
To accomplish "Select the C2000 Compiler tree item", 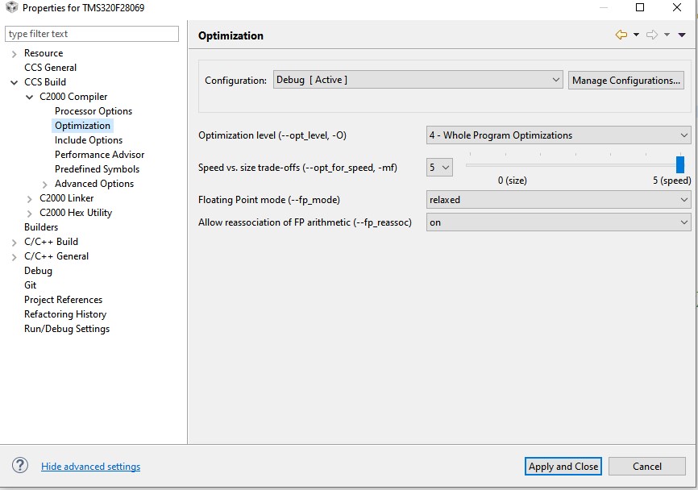I will coord(73,97).
